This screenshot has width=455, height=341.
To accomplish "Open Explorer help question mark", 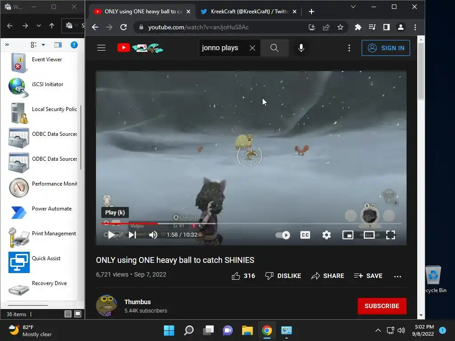I will coord(74,45).
